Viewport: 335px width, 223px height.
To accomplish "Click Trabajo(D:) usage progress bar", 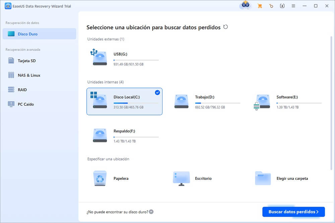I will pyautogui.click(x=218, y=103).
